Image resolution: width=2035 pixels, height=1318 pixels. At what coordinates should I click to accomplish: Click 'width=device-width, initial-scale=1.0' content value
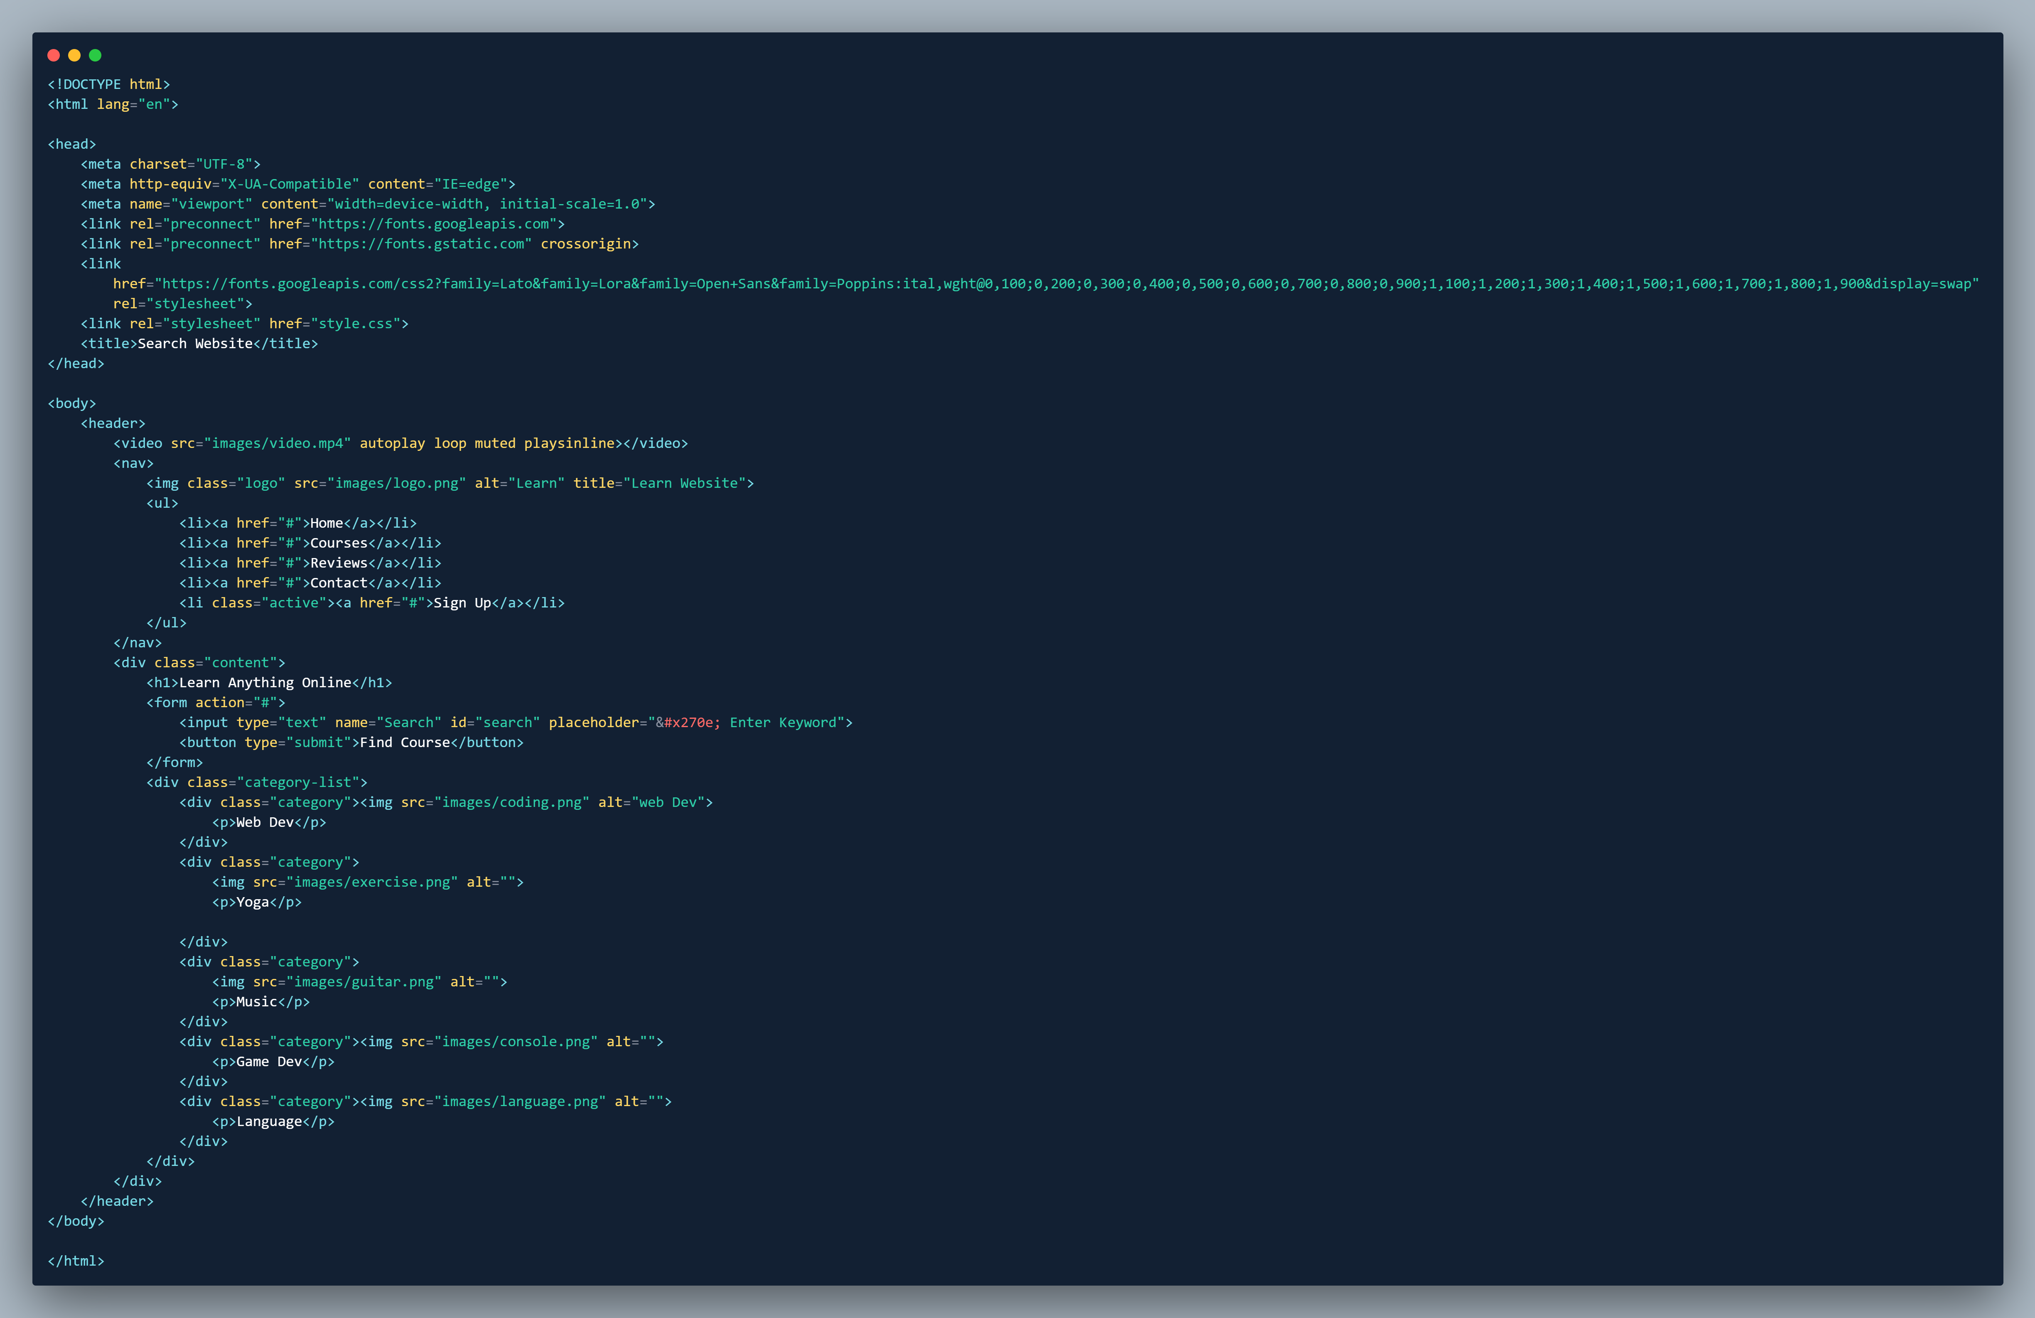tap(487, 204)
